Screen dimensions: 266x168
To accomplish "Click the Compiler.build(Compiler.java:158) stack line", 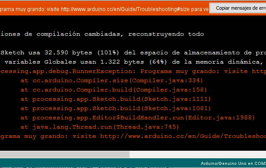I will click(x=113, y=90).
